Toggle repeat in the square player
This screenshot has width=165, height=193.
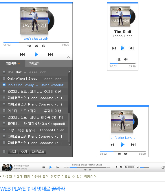tap(120, 154)
